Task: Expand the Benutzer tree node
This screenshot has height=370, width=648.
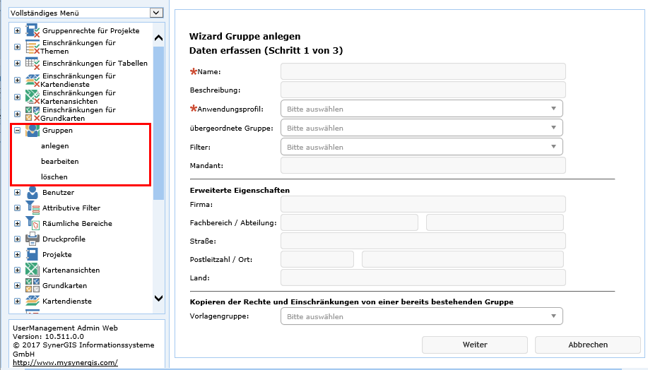Action: click(18, 193)
